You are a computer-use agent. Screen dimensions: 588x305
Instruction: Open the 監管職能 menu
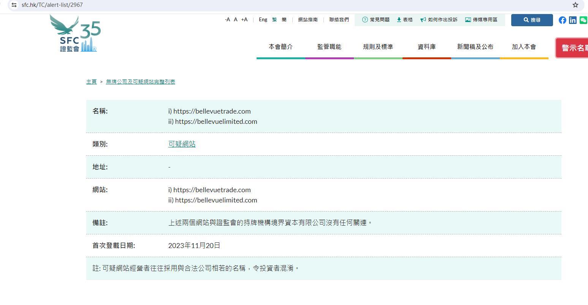[329, 47]
